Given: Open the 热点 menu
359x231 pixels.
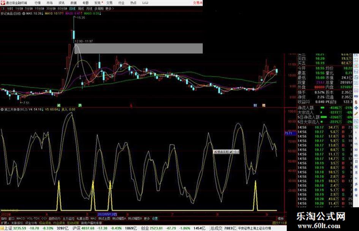Looking at the screenshot, I should (133, 3).
